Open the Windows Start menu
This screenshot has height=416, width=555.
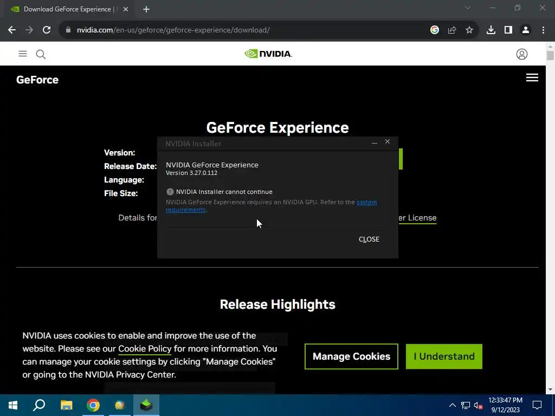click(x=13, y=405)
